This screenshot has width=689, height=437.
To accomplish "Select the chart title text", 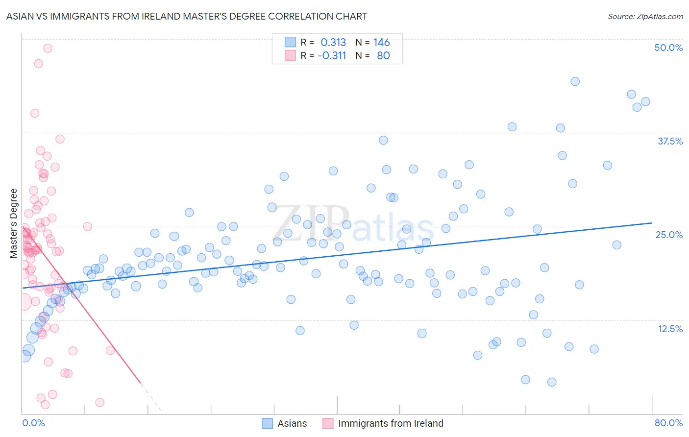I will point(187,16).
